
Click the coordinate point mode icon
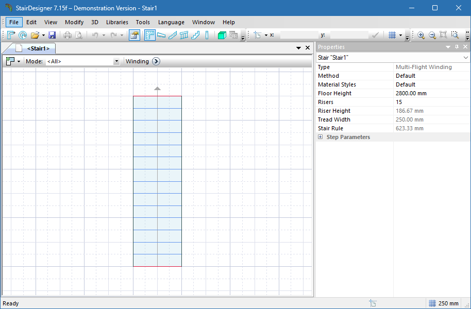coord(258,35)
